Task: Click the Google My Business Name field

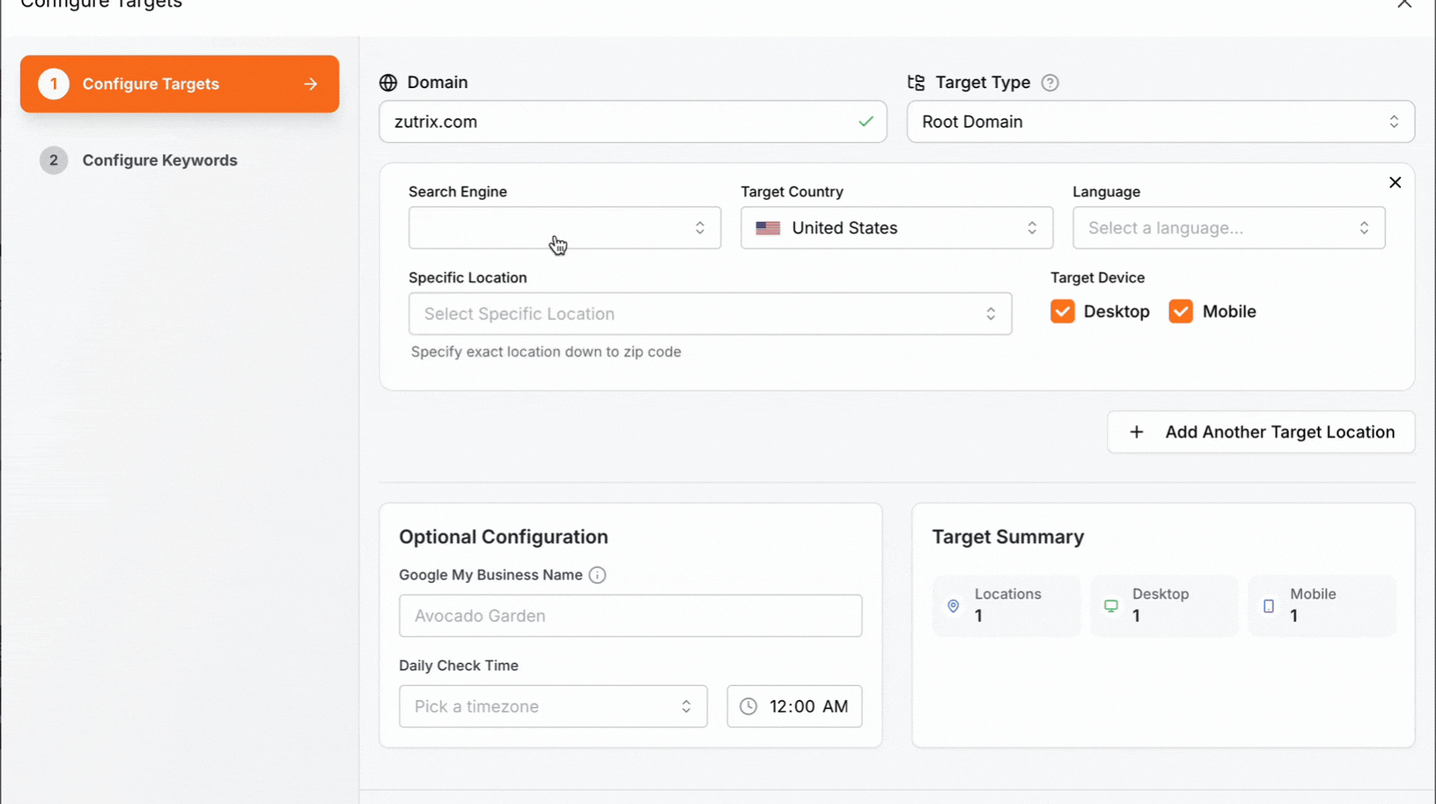Action: tap(630, 615)
